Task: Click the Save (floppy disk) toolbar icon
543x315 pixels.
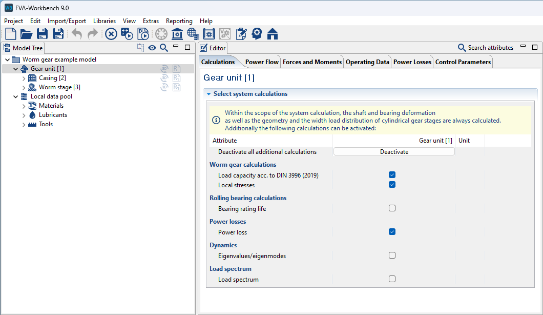Action: point(42,34)
